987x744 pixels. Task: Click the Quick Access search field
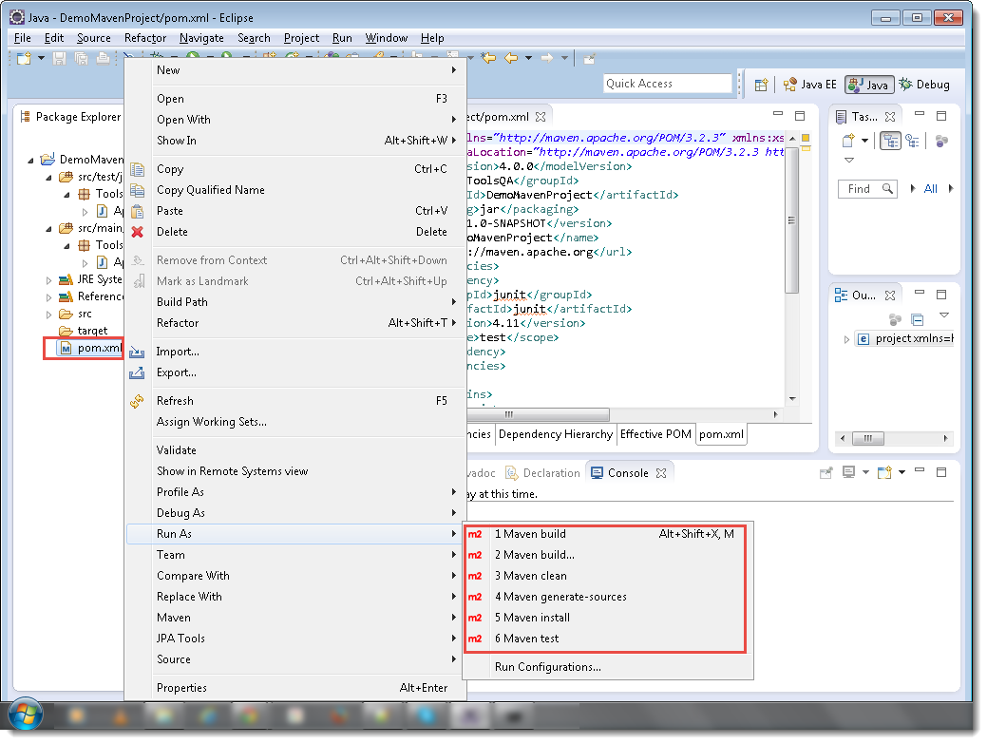pos(667,83)
